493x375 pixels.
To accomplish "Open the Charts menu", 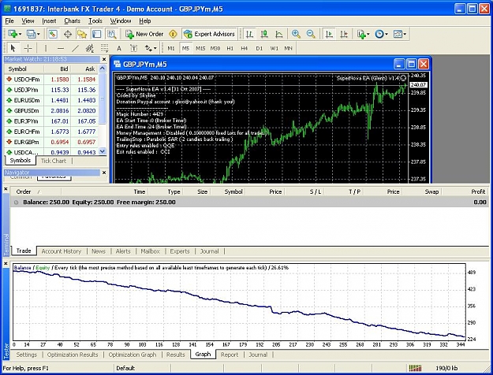I will pos(72,20).
